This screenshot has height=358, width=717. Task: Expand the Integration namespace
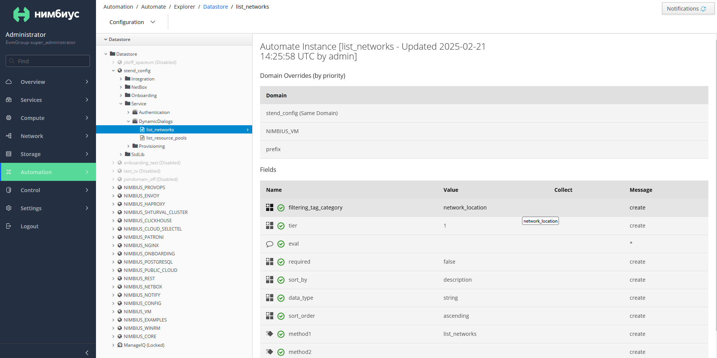(121, 79)
